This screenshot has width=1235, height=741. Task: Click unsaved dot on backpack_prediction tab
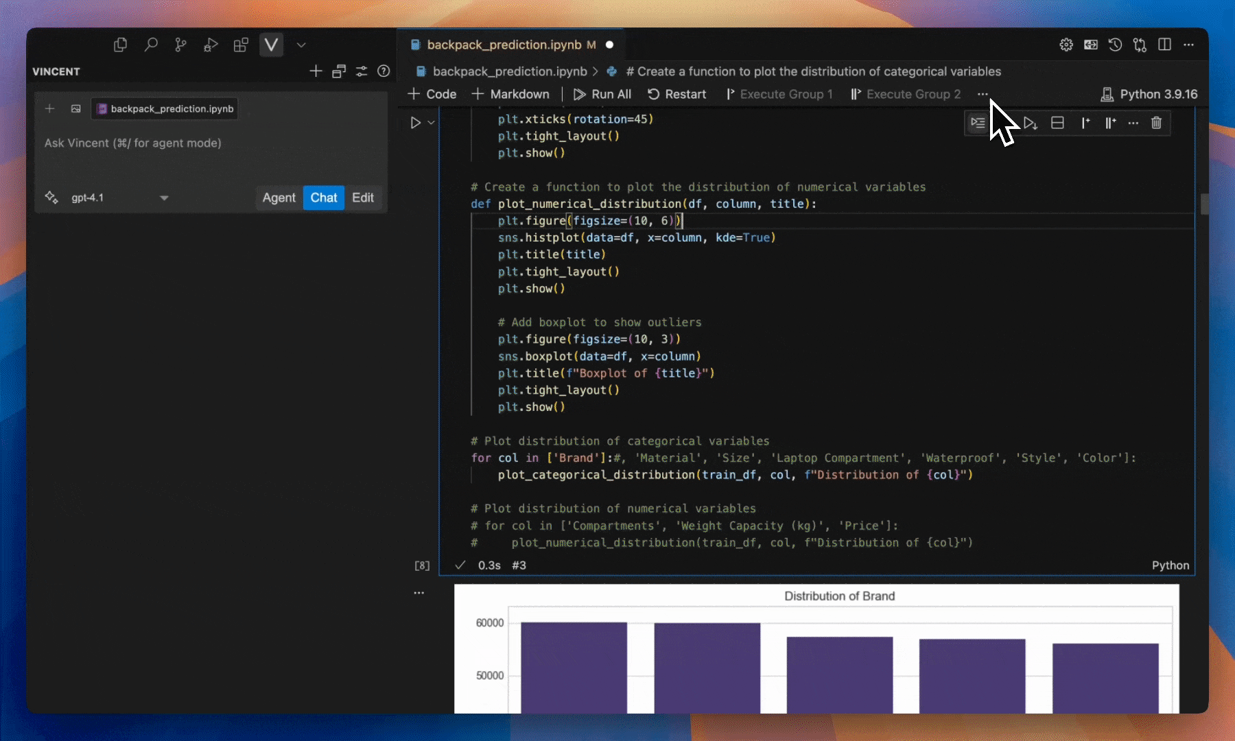pyautogui.click(x=609, y=45)
